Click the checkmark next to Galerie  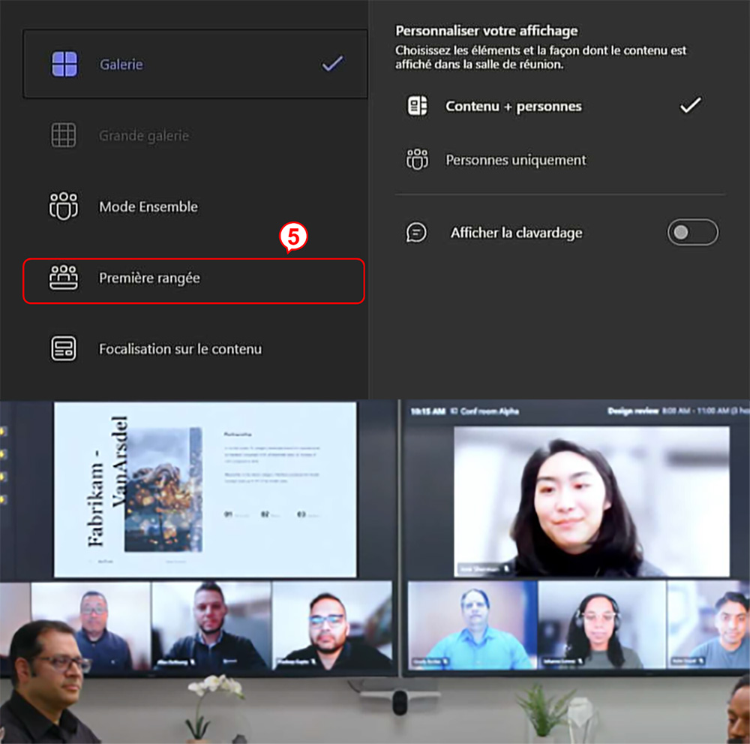coord(332,64)
